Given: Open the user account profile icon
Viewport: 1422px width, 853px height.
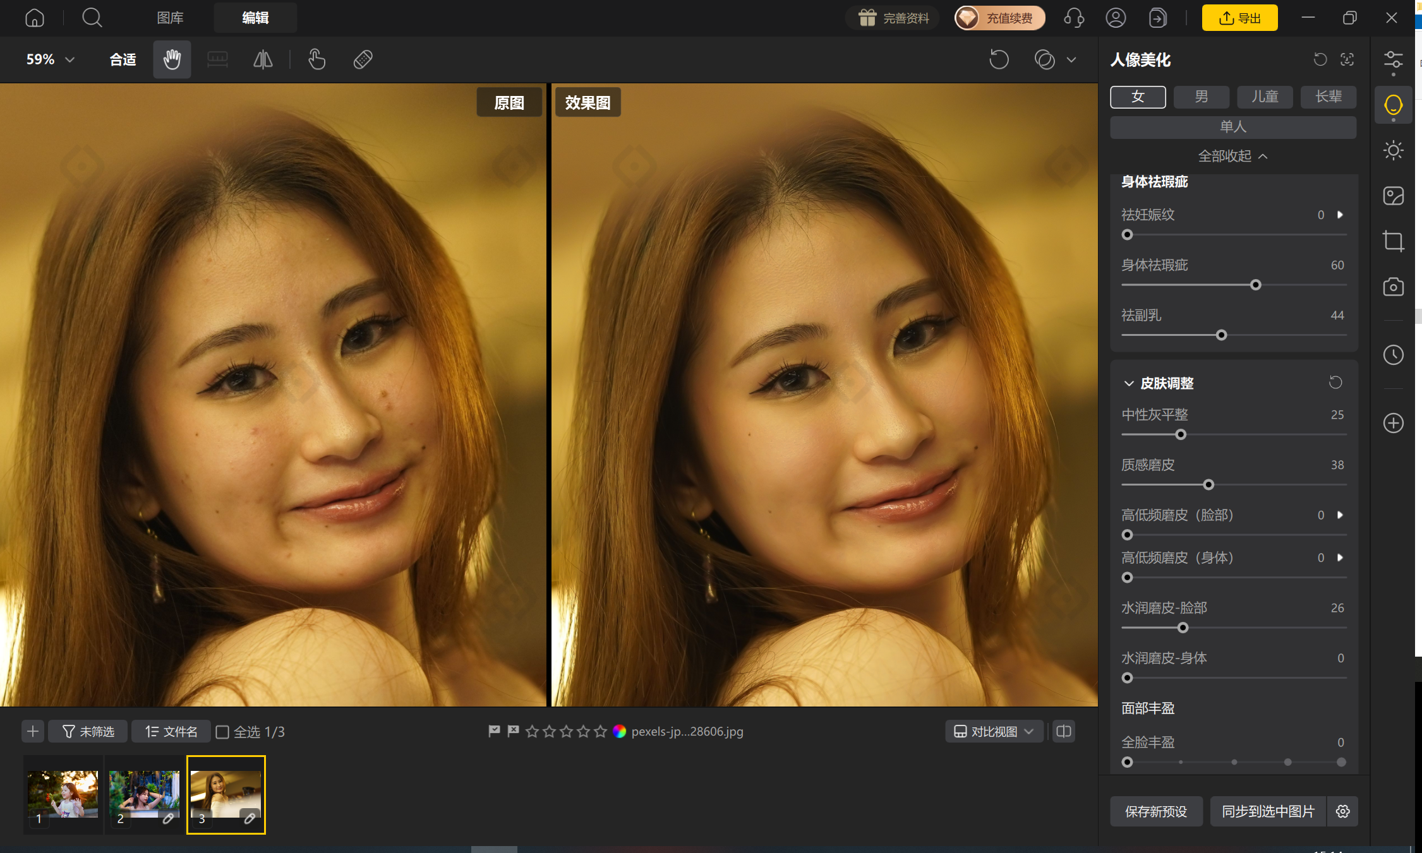Looking at the screenshot, I should (1116, 18).
